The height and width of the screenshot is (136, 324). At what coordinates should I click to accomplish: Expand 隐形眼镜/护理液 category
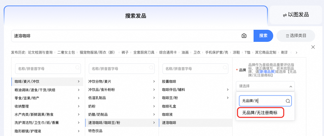[x=47, y=131]
